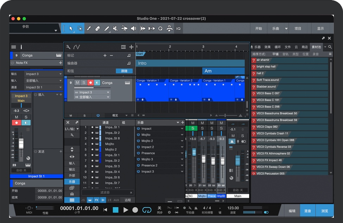Open track automation with the curve icon

click(x=77, y=47)
